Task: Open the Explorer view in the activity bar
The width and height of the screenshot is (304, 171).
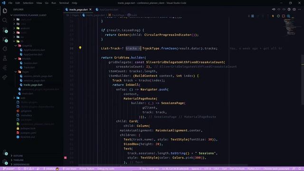Action: point(5,10)
